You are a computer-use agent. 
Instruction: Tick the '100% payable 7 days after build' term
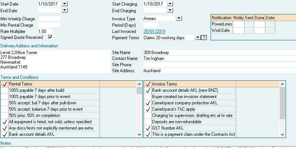coord(4,90)
